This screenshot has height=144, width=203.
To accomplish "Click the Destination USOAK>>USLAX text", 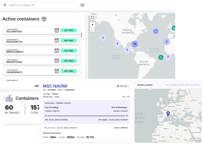I will (x=58, y=103).
